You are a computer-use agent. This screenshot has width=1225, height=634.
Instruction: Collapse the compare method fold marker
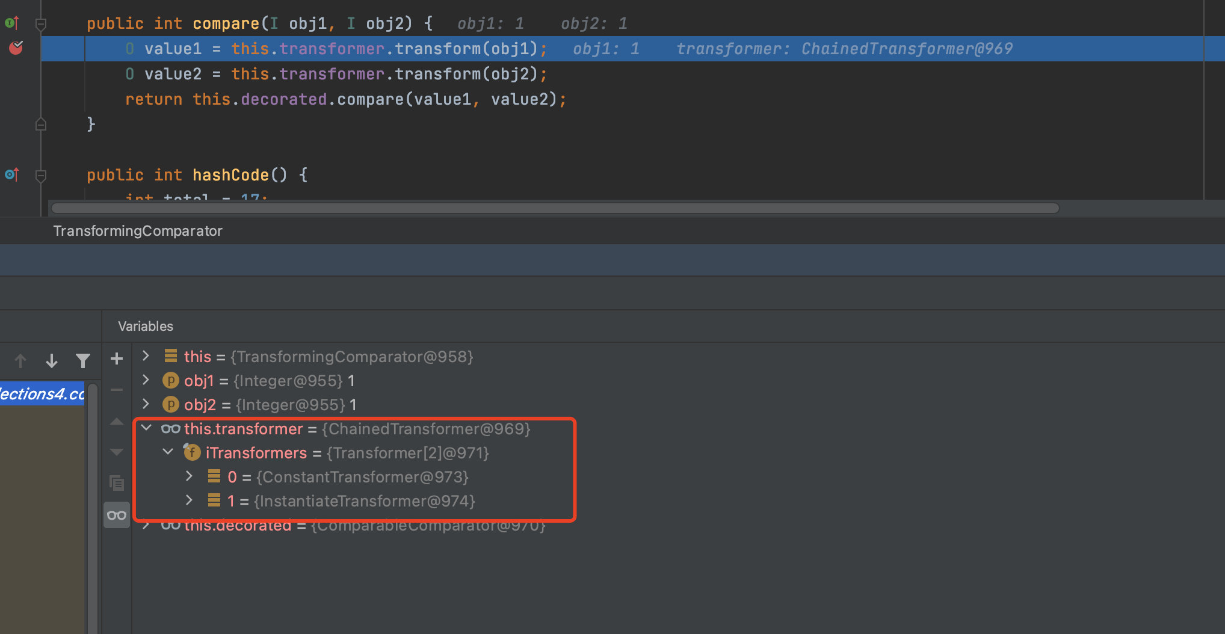41,25
